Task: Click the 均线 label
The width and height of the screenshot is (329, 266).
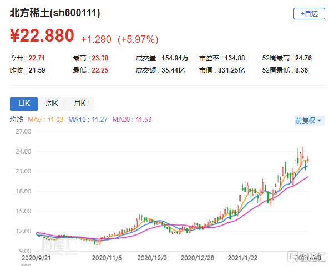Action: pos(16,120)
